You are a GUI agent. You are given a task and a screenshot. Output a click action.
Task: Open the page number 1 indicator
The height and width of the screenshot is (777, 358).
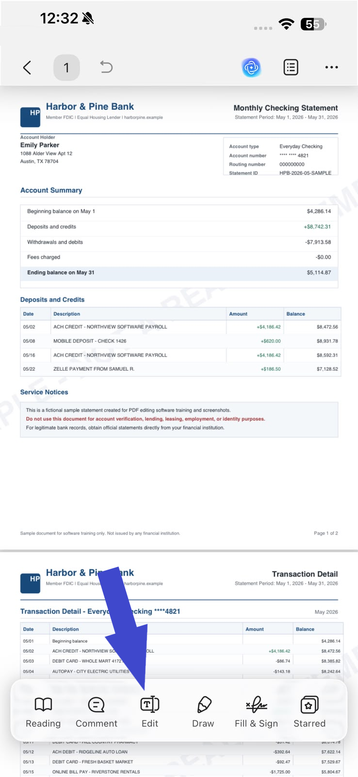click(66, 68)
